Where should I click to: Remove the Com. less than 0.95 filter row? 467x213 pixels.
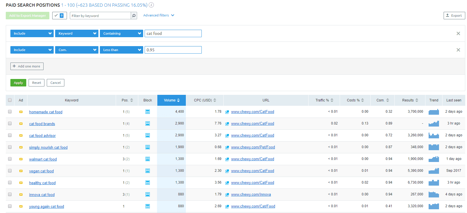[458, 50]
